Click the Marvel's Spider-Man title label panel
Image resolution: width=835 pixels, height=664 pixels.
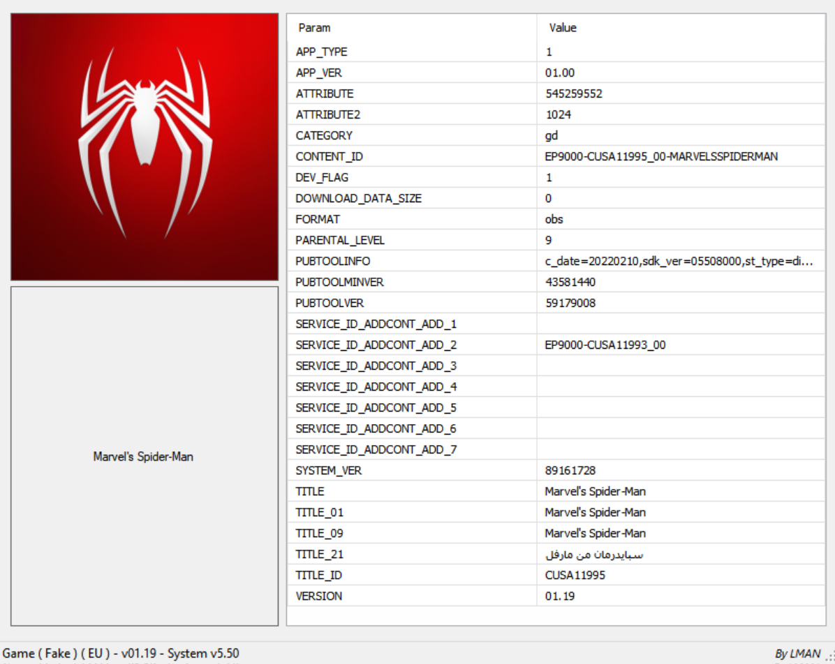coord(145,456)
